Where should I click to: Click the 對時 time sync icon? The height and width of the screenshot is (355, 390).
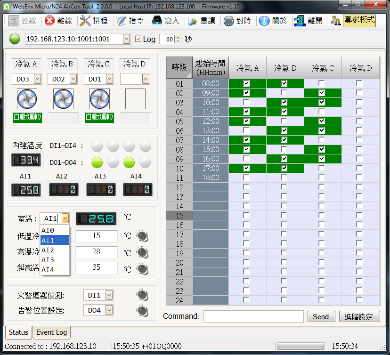pyautogui.click(x=228, y=21)
